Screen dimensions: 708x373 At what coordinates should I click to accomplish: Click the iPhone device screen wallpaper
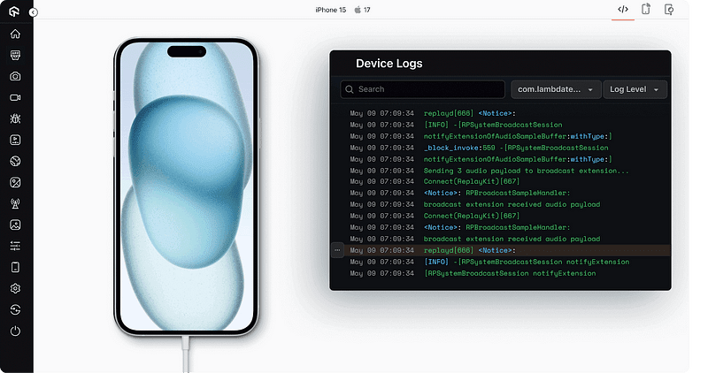pyautogui.click(x=187, y=186)
